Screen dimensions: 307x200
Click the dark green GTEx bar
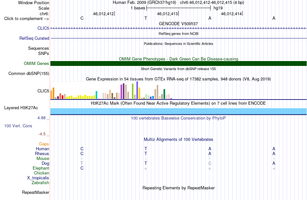coord(164,94)
